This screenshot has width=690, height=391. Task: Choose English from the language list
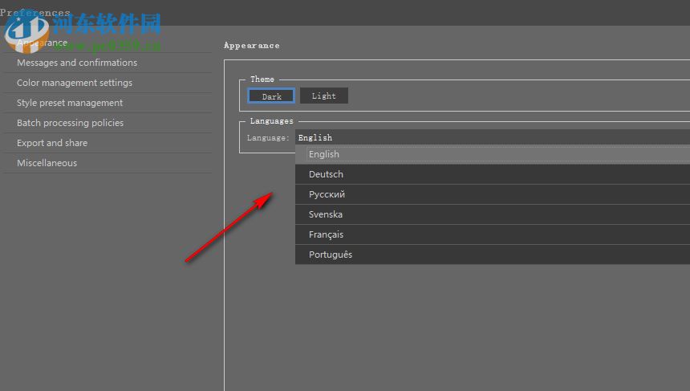click(x=493, y=154)
